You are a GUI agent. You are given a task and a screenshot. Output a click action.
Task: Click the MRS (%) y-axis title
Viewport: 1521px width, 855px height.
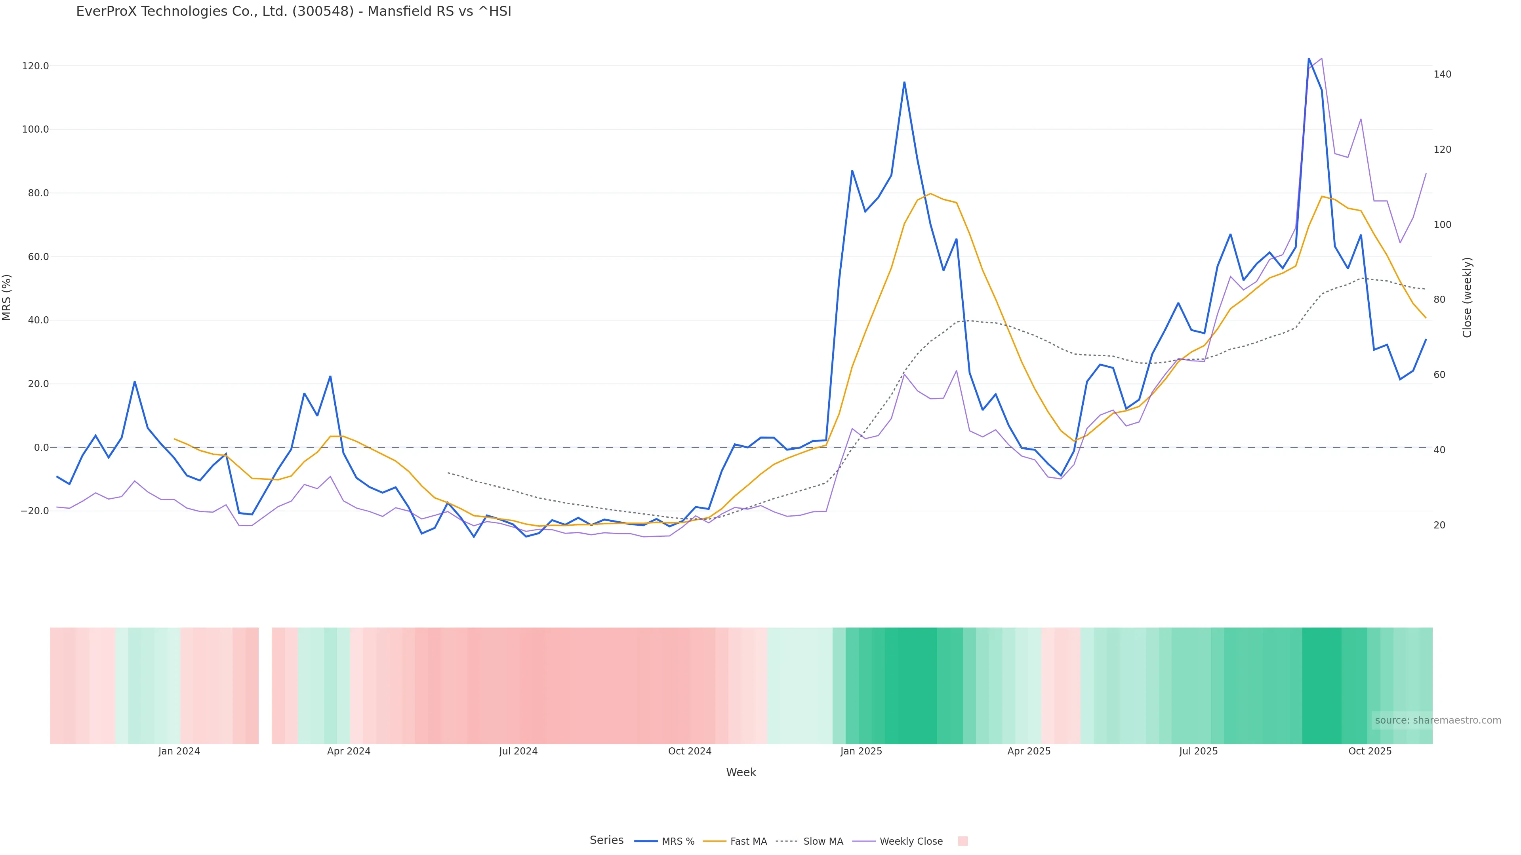[7, 297]
